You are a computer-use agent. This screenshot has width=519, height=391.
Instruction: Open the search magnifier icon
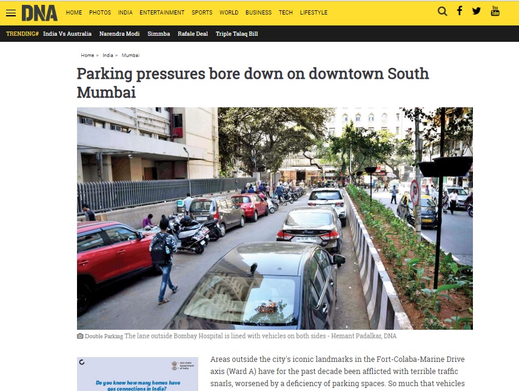[442, 12]
